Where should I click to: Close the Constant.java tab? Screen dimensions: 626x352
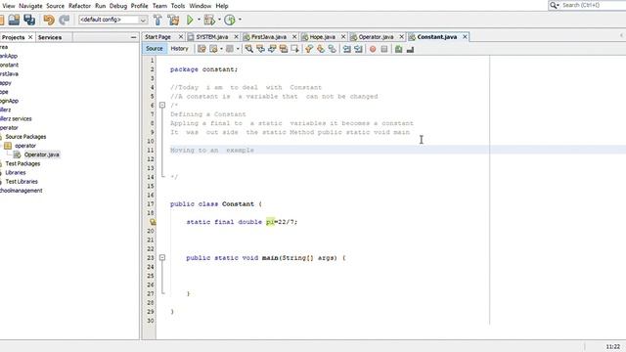[465, 37]
